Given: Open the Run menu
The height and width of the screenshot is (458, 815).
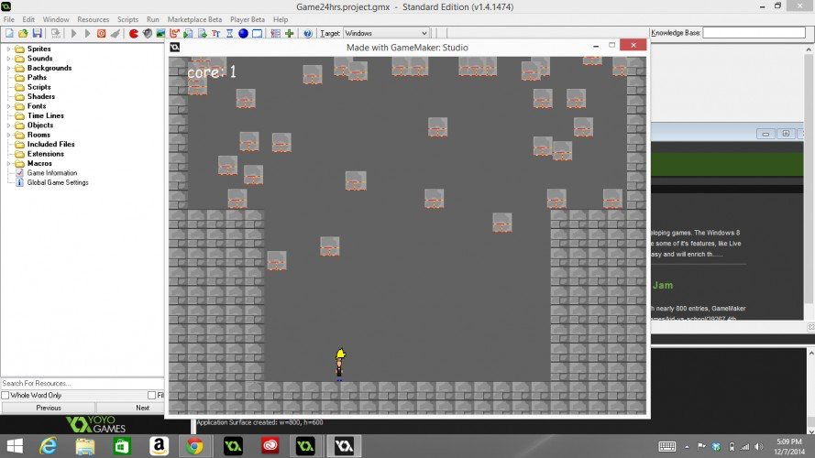Looking at the screenshot, I should click(x=153, y=19).
